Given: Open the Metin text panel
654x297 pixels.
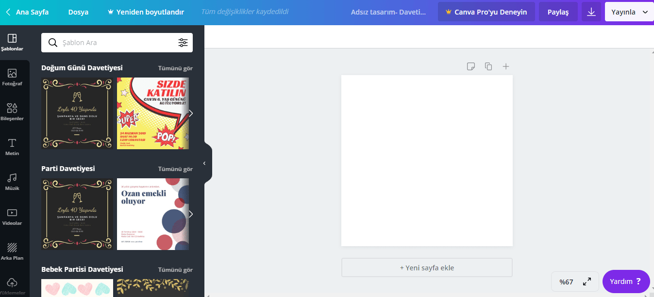Looking at the screenshot, I should coord(12,147).
